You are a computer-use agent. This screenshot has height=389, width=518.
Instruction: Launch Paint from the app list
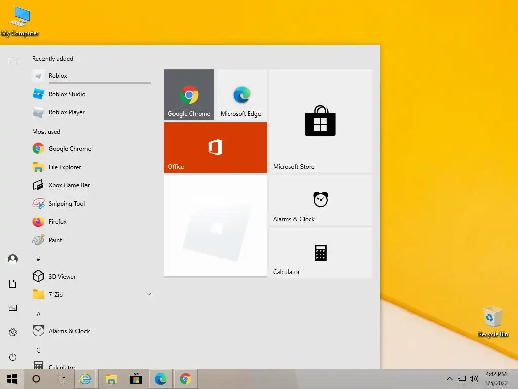pos(92,240)
